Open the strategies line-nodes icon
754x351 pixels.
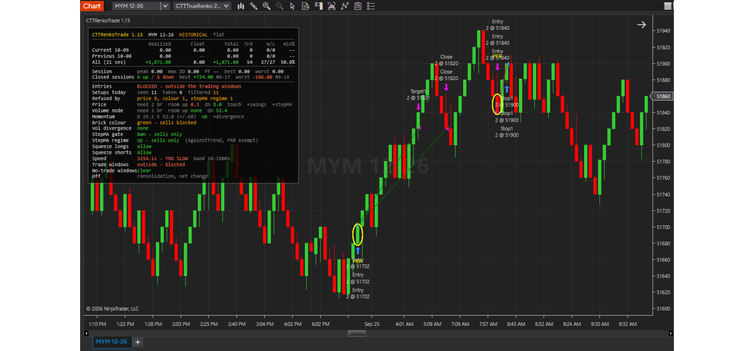click(344, 6)
